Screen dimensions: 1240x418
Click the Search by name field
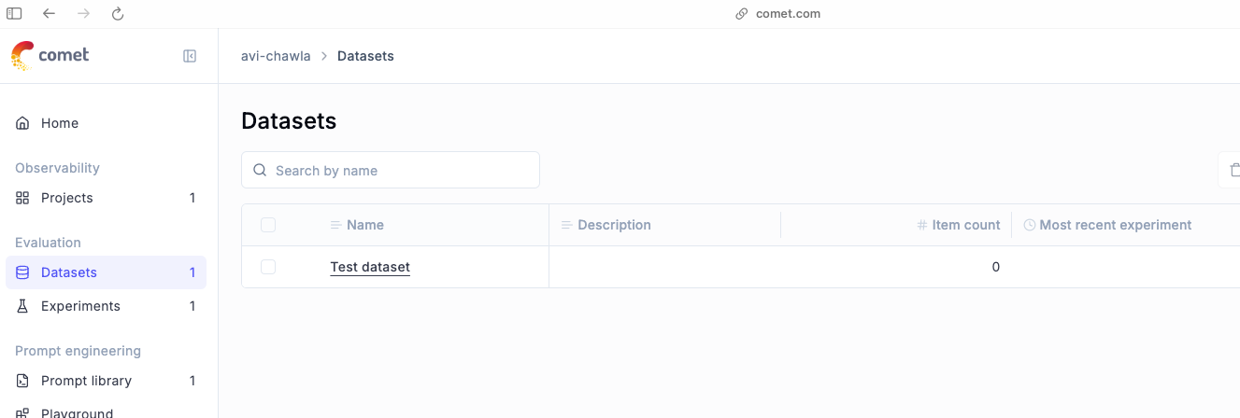[391, 170]
